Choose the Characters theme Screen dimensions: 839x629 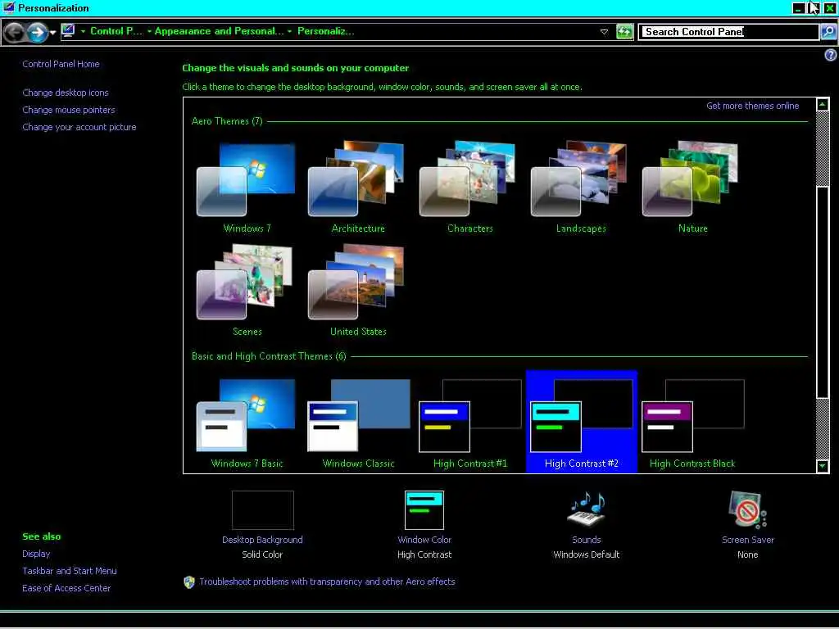tap(469, 188)
